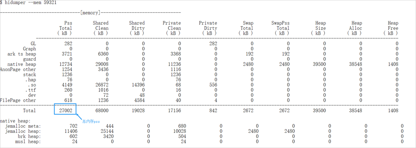Click the Private Dirty column header

tap(208, 28)
